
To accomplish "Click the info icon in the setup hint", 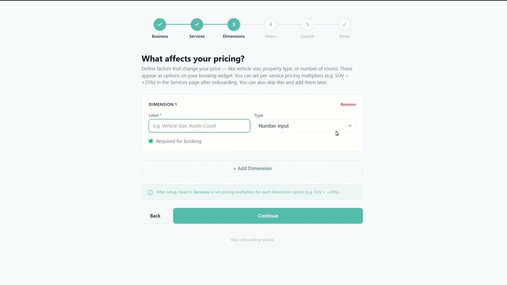I will point(150,192).
